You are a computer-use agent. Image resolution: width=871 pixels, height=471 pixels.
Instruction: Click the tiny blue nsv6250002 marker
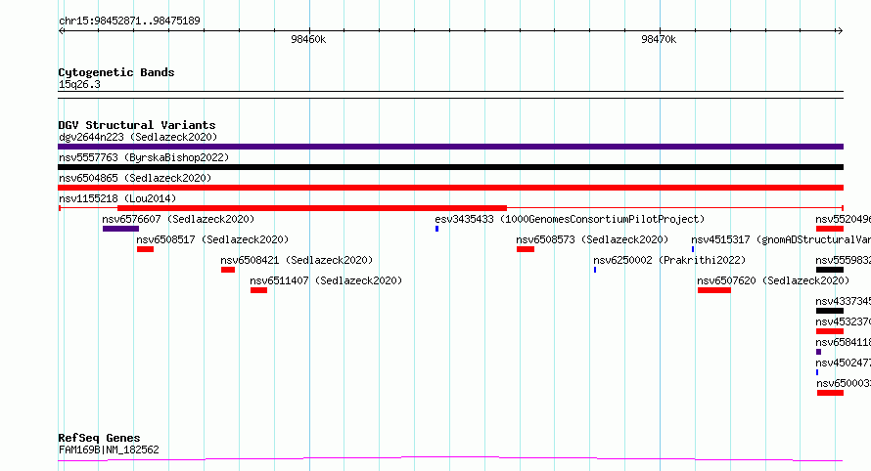(x=595, y=270)
